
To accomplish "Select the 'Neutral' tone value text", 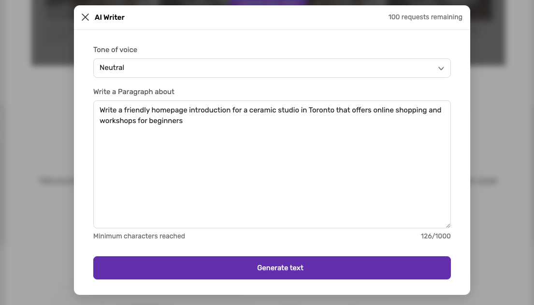I will click(112, 68).
